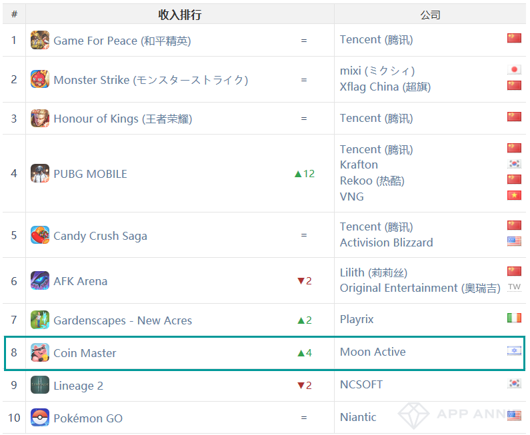This screenshot has height=435, width=530.
Task: Click the Lineage 2 app icon
Action: coord(40,385)
